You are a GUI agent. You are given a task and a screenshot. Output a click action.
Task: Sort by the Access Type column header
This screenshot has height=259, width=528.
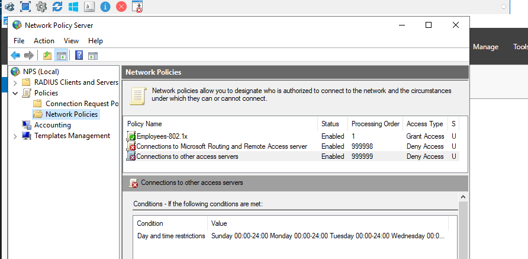click(425, 124)
